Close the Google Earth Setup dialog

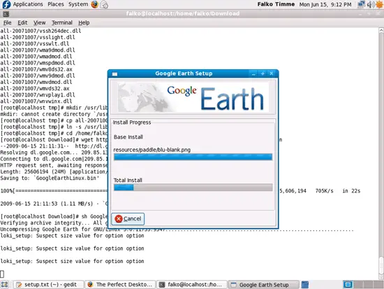coord(272,73)
